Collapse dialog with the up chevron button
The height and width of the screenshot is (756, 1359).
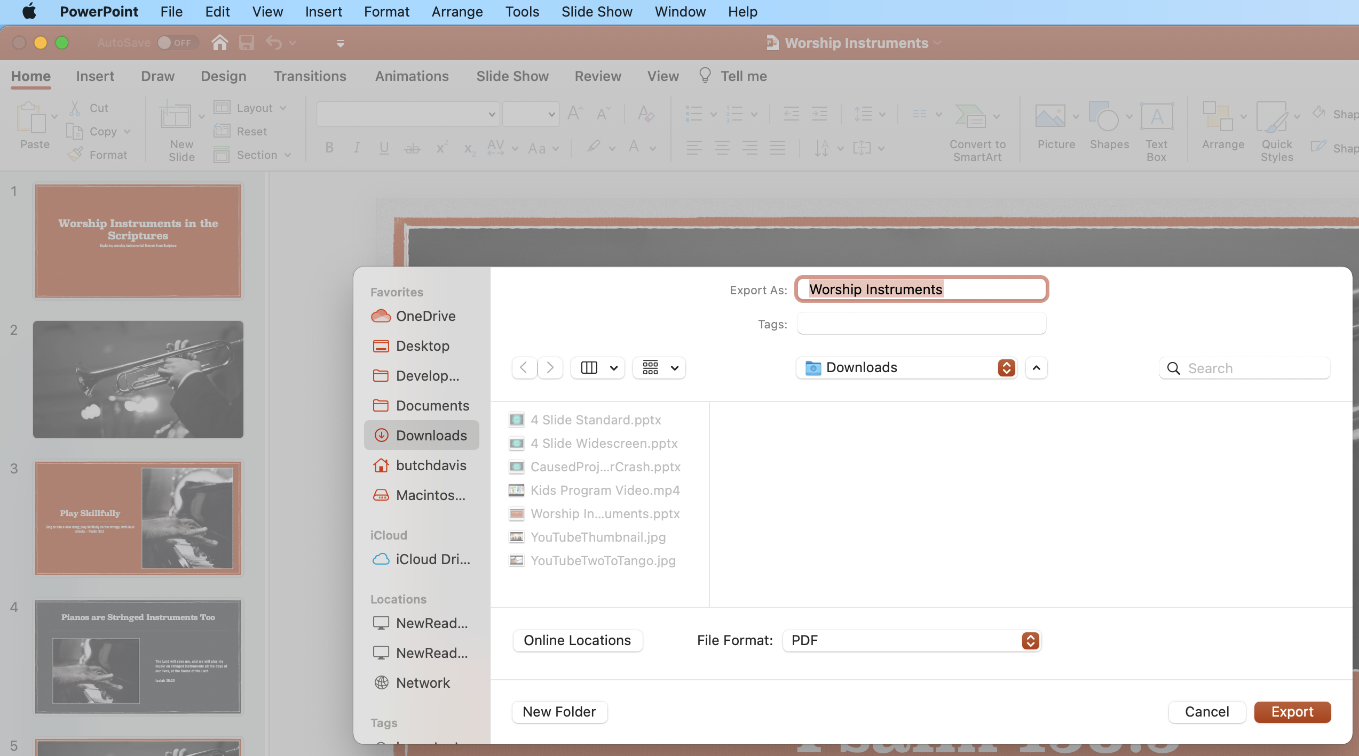tap(1036, 367)
